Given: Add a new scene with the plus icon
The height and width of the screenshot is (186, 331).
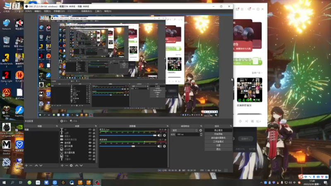Looking at the screenshot, I should click(26, 166).
